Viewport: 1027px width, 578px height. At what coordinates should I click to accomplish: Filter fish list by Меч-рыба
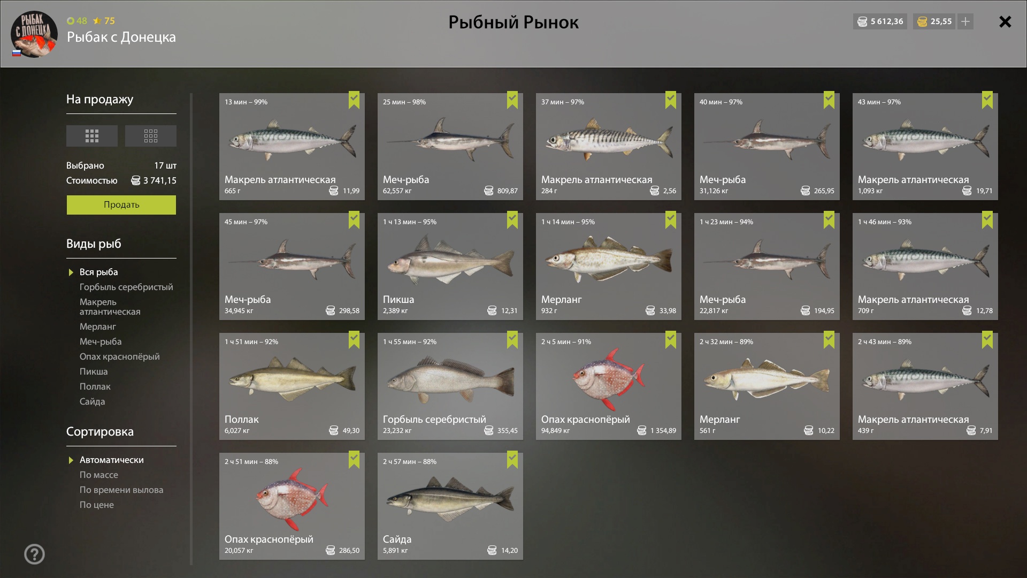pyautogui.click(x=101, y=341)
